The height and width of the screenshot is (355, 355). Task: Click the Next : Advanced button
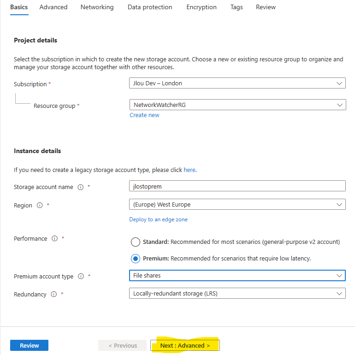click(x=185, y=345)
